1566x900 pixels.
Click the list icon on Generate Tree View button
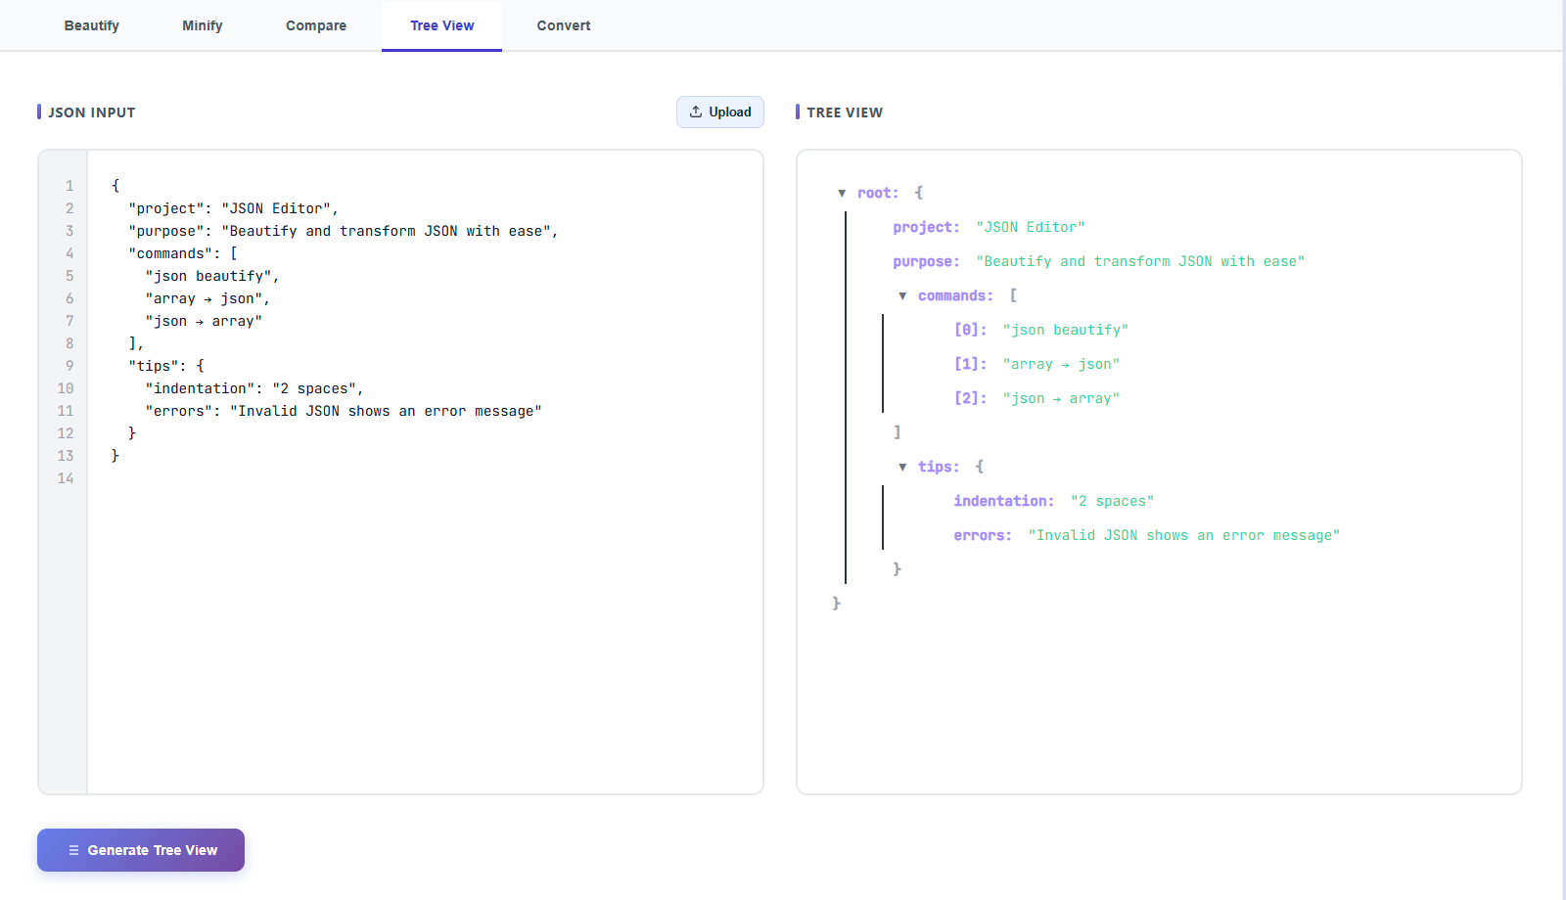pyautogui.click(x=72, y=850)
